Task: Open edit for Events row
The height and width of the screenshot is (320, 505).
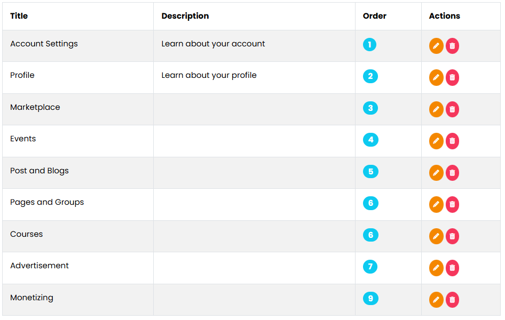Action: tap(436, 141)
